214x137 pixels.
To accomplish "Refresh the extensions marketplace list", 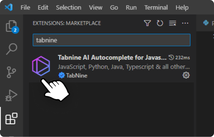I will [160, 23].
